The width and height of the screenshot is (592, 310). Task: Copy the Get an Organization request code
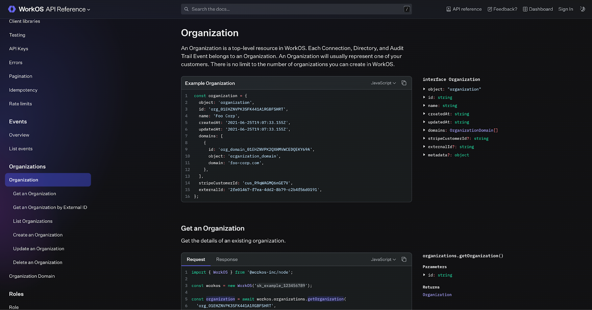404,260
